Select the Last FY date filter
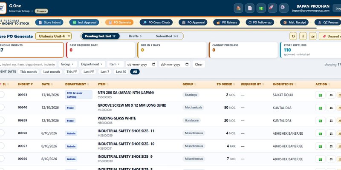The width and height of the screenshot is (341, 170). pyautogui.click(x=89, y=72)
